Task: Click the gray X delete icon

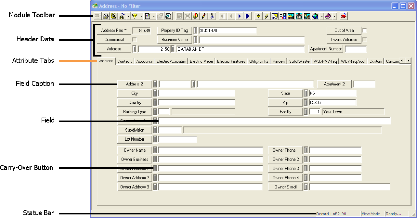Action: [188, 16]
